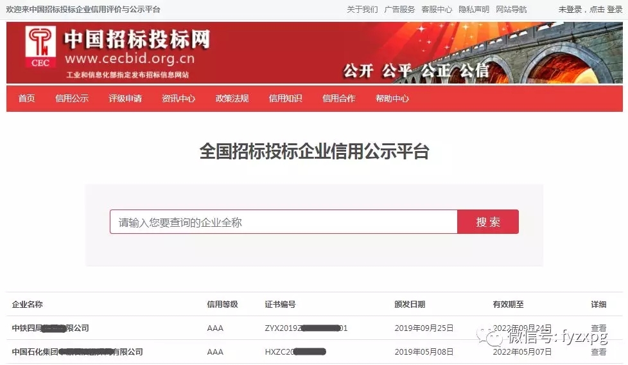Open 网站导航 in top bar
Screen dimensions: 628x365
(x=511, y=10)
